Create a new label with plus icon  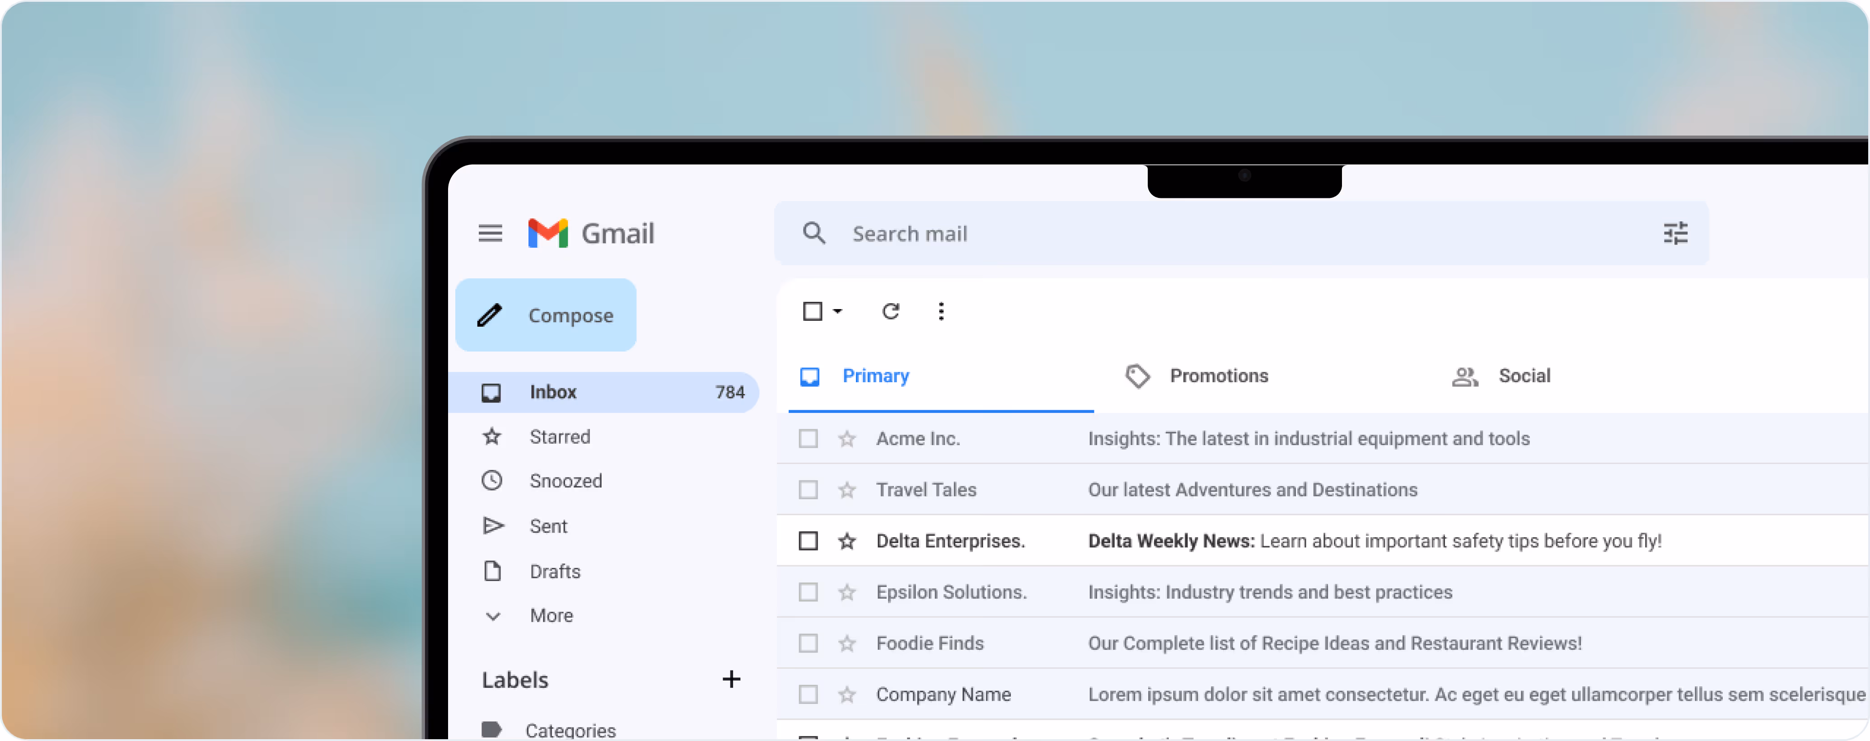click(x=731, y=679)
